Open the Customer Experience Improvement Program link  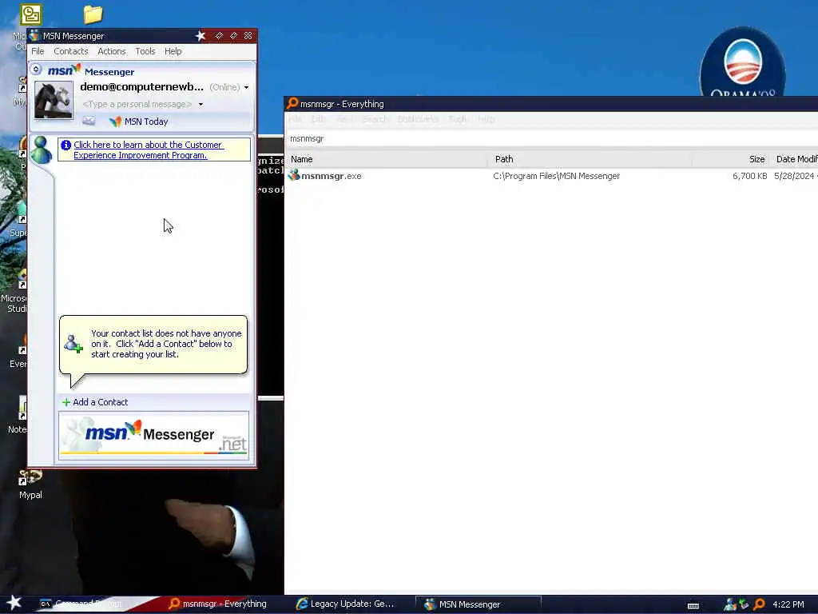[149, 150]
